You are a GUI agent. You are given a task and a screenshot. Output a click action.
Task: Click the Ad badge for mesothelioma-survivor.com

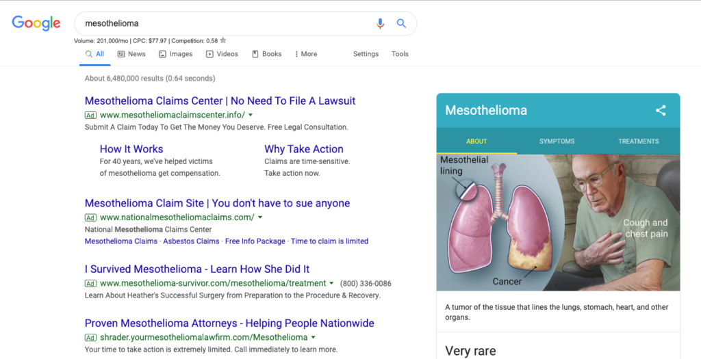pyautogui.click(x=91, y=284)
